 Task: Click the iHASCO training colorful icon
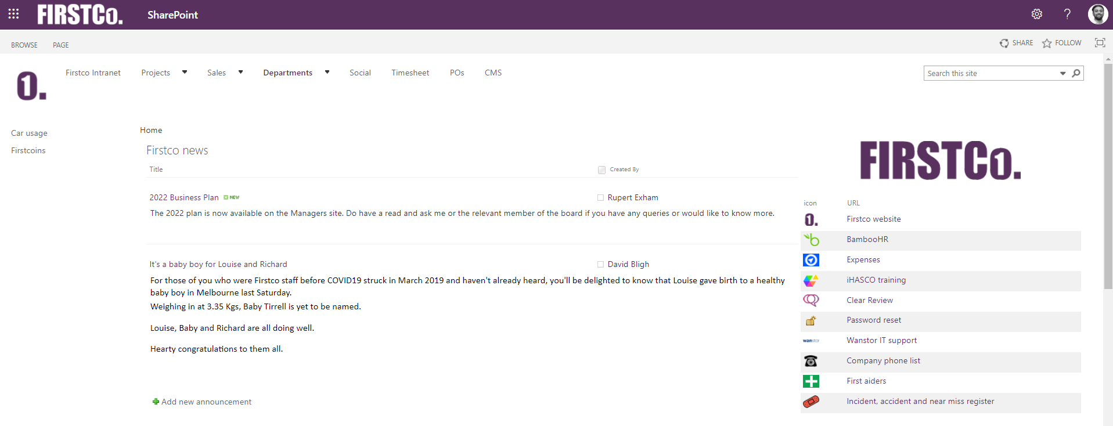pyautogui.click(x=811, y=280)
